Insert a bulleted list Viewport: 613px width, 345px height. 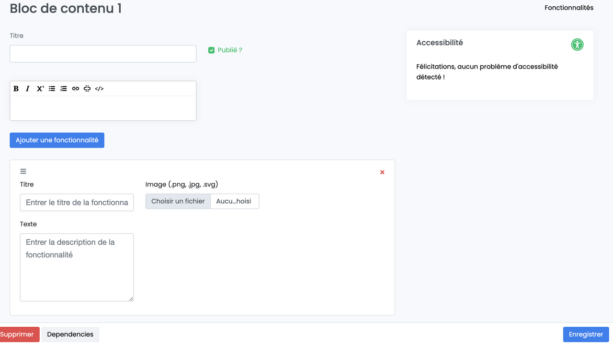[x=52, y=89]
